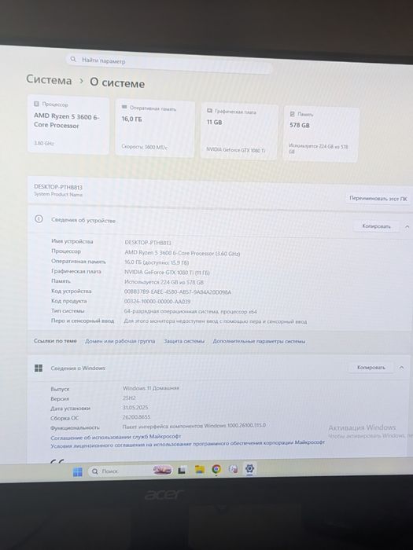Select the 'Код устройства' value
The width and height of the screenshot is (413, 550).
[178, 291]
